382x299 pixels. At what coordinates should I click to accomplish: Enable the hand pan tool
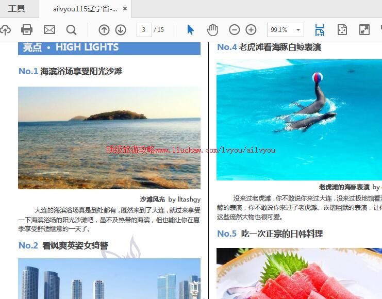tap(212, 30)
